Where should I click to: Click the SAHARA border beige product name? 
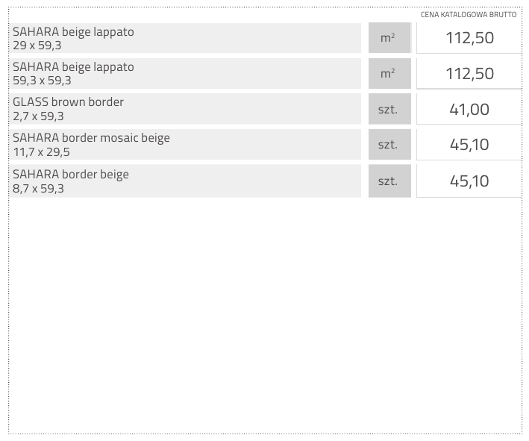tap(71, 175)
